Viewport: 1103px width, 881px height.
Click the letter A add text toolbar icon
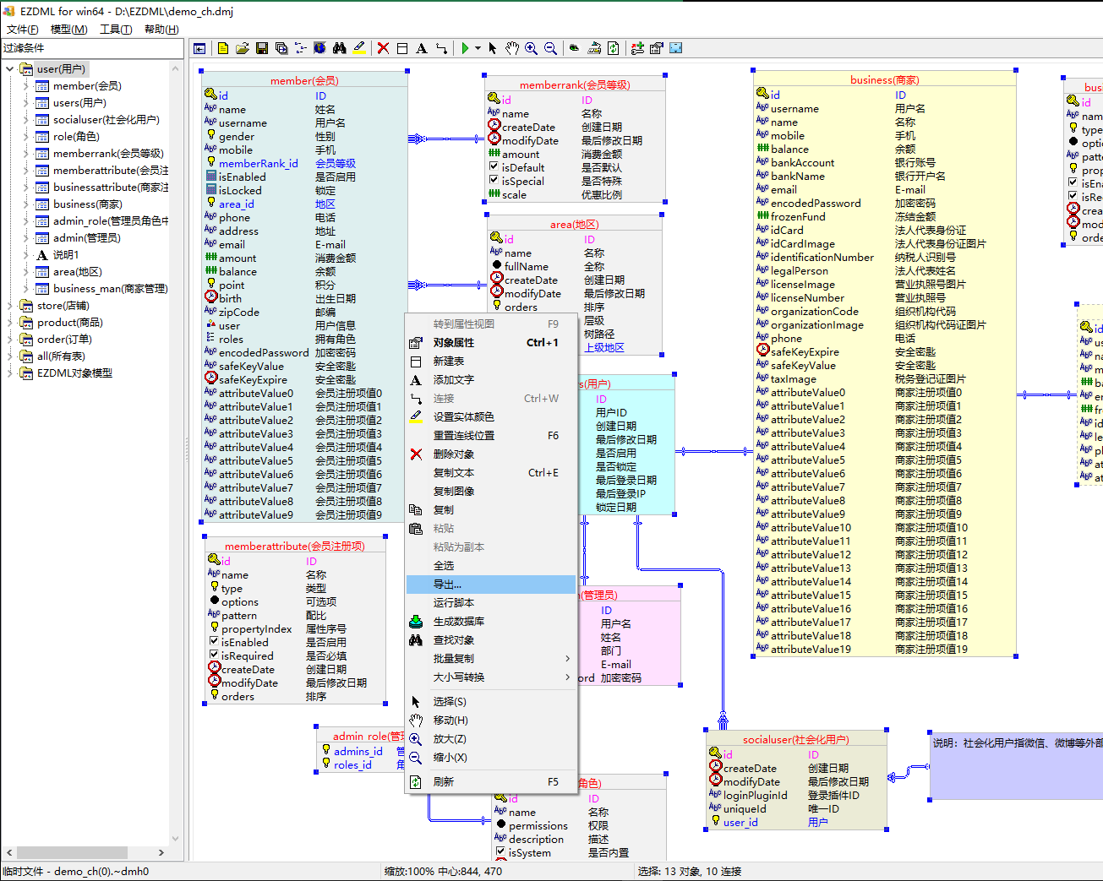point(422,48)
